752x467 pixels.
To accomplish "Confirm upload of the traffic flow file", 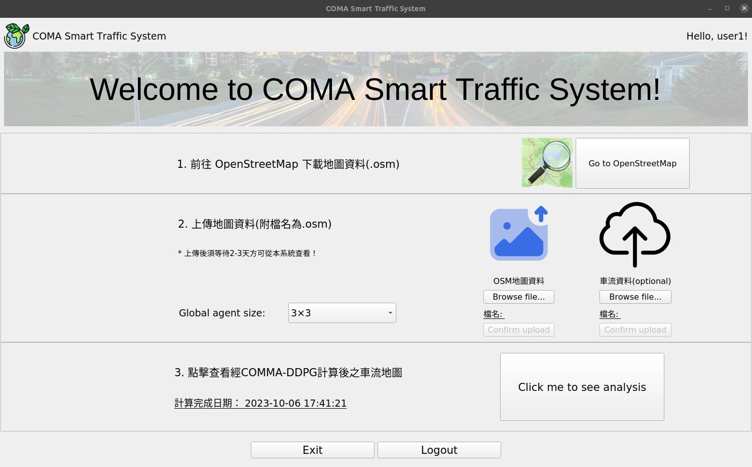I will tap(635, 330).
